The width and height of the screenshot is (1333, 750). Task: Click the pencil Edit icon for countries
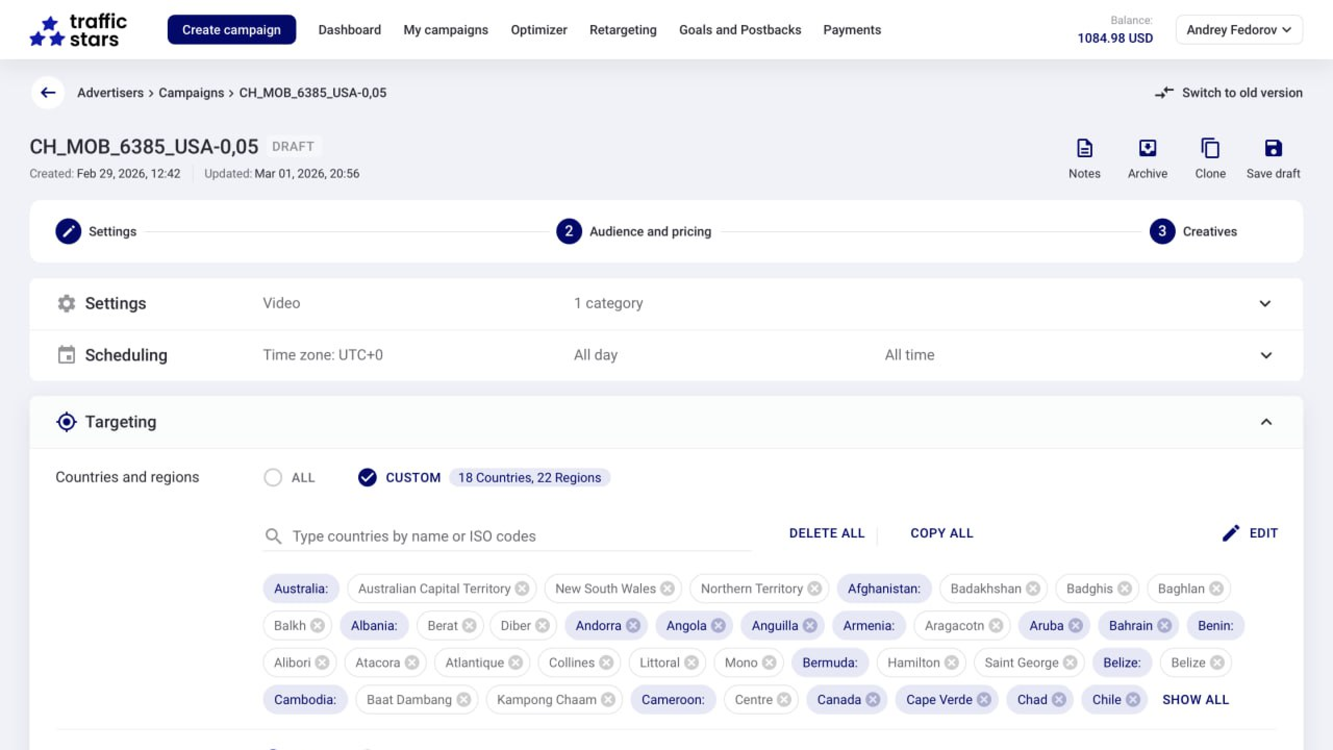pos(1231,533)
